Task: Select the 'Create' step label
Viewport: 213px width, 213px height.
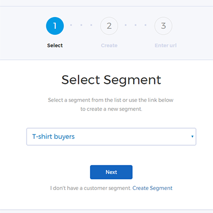Action: [x=109, y=45]
